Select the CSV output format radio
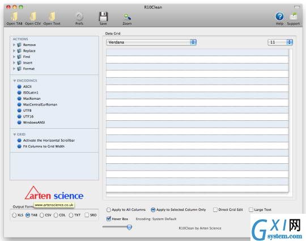306x241 pixels. click(x=42, y=215)
